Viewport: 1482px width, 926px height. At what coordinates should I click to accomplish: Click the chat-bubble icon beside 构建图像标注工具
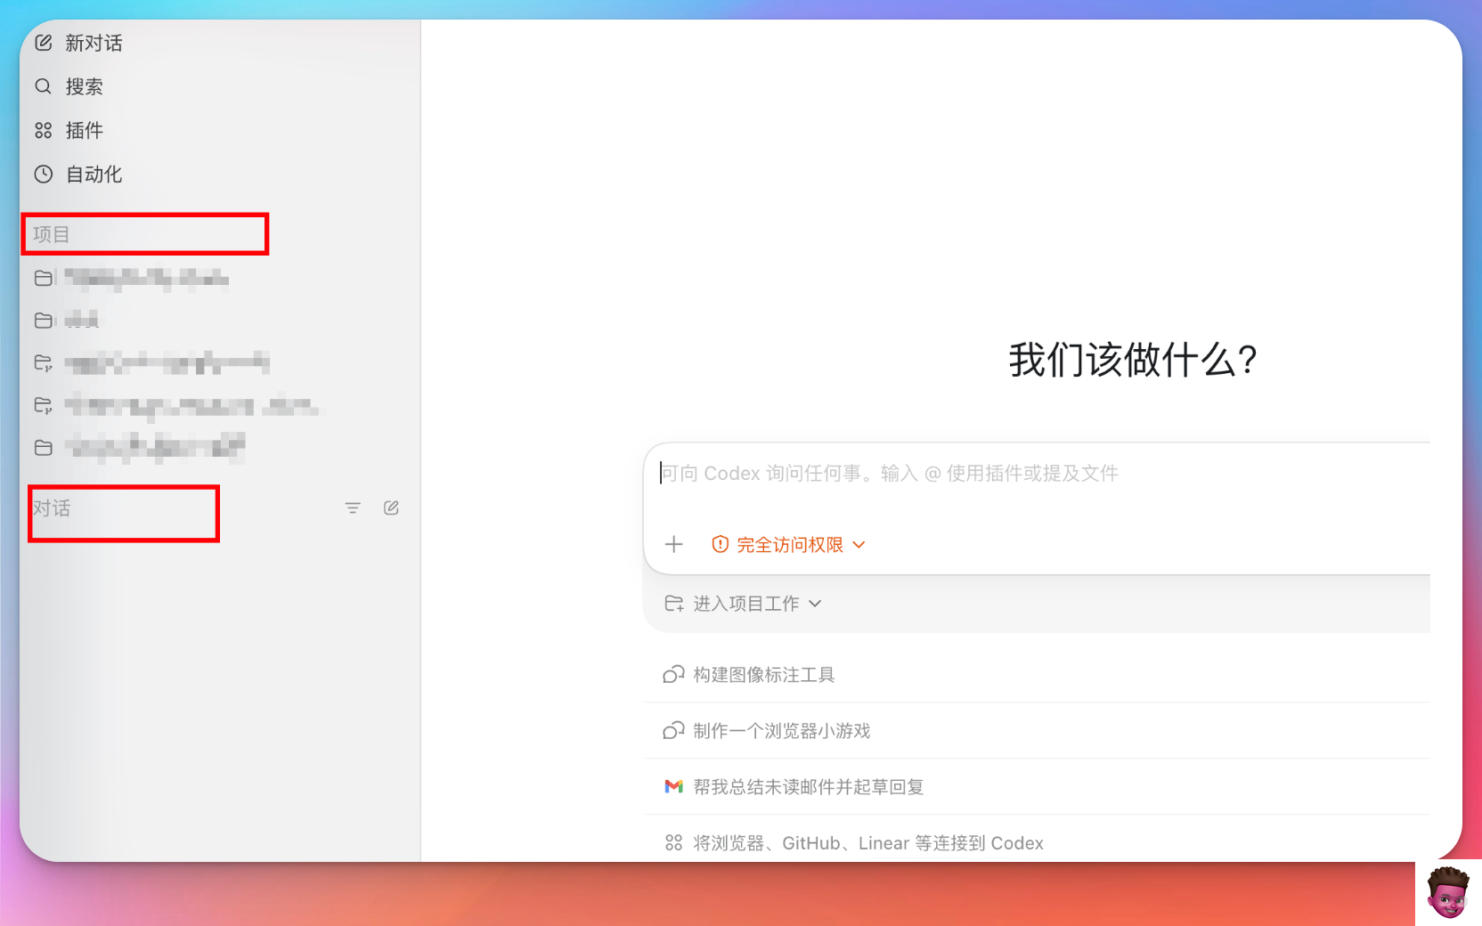[x=674, y=675]
